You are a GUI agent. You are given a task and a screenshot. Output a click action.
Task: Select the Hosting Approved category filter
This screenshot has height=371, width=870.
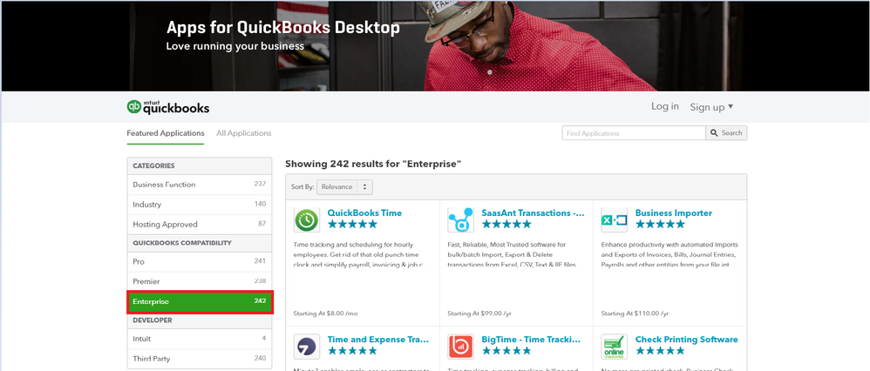[199, 224]
